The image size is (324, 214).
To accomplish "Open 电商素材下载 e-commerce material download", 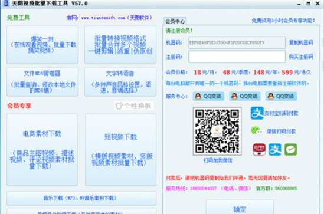I will click(42, 150).
